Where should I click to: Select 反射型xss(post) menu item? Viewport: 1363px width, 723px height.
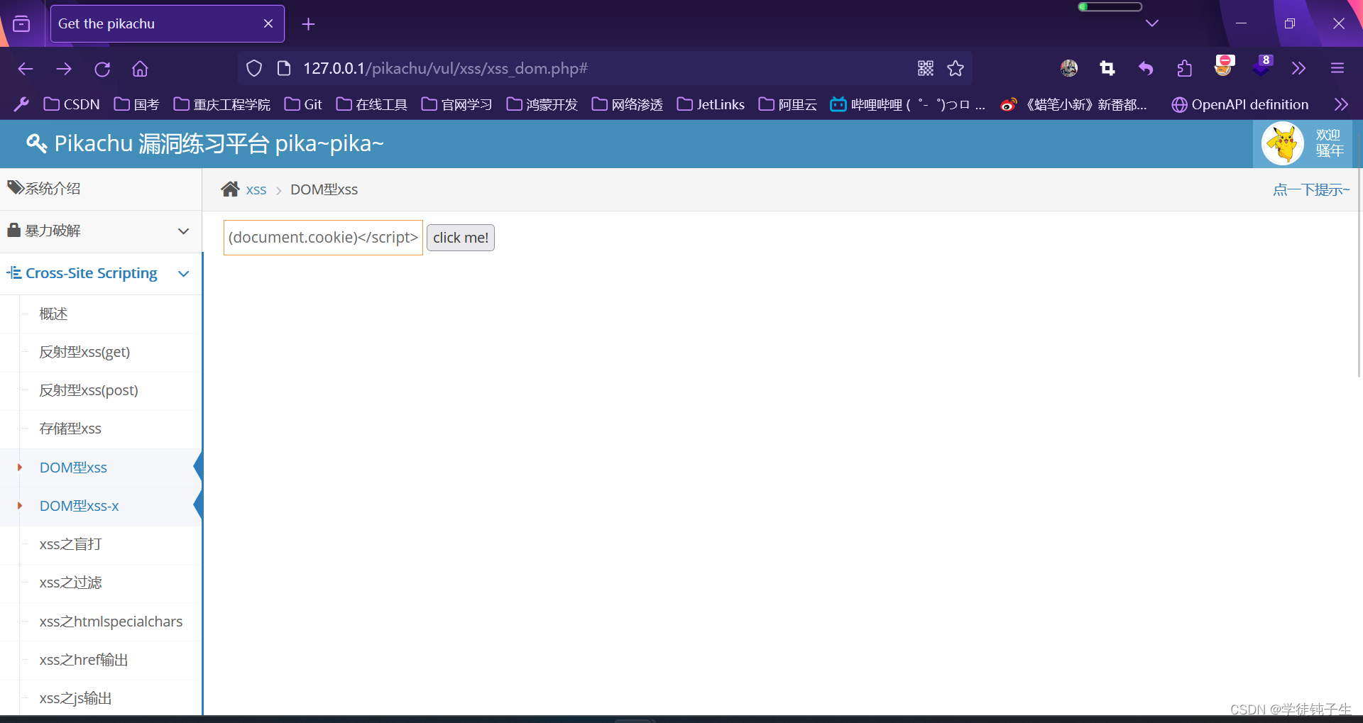click(89, 390)
